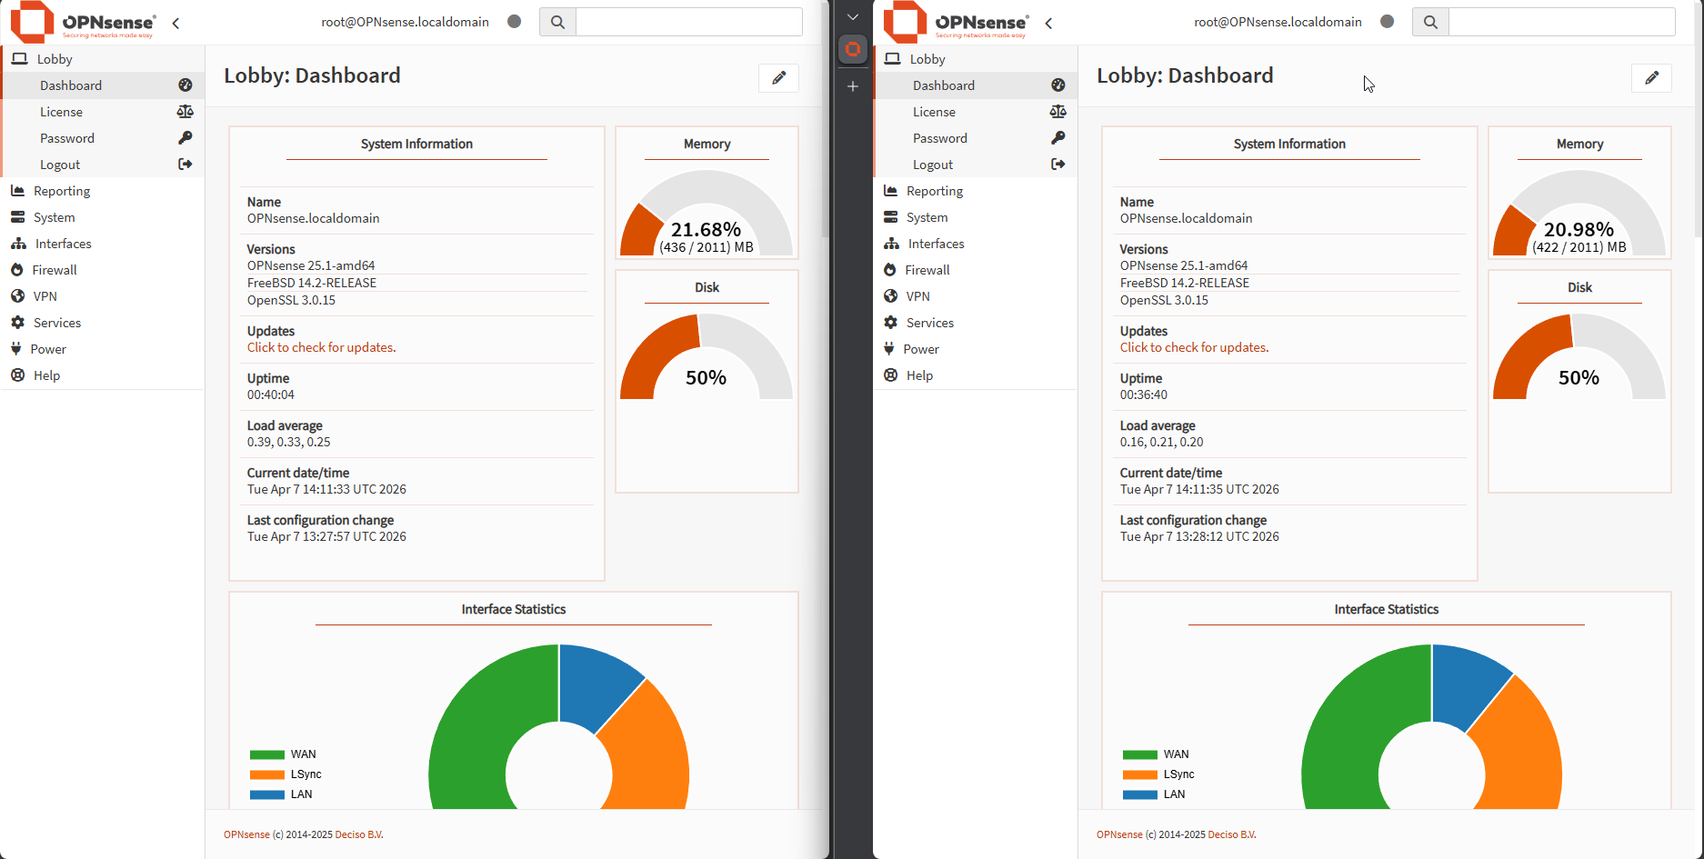Click the plus icon in the center strip
The height and width of the screenshot is (859, 1704).
tap(853, 86)
